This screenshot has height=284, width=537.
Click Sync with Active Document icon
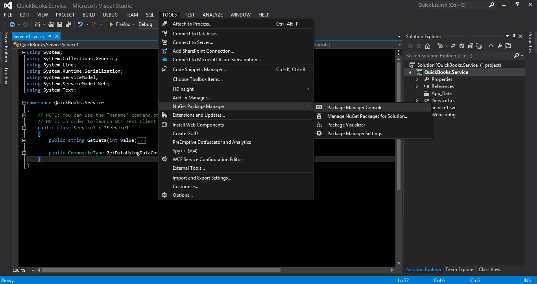(453, 46)
